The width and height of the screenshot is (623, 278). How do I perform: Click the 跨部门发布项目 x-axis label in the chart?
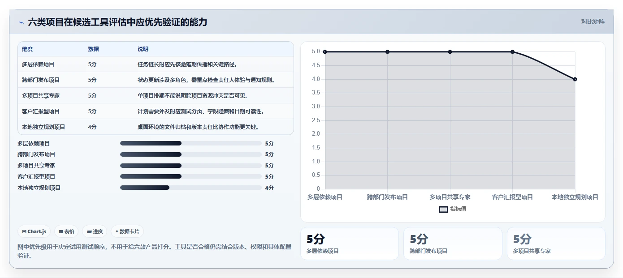pos(388,197)
